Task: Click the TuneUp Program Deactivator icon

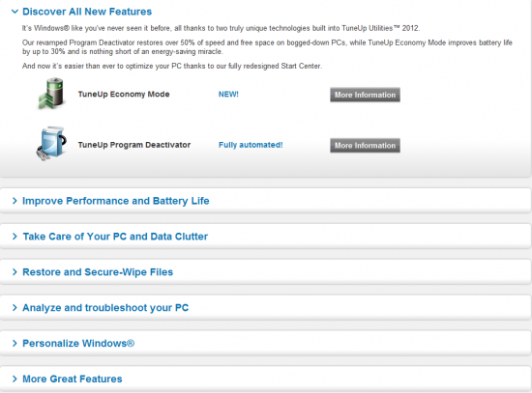Action: click(51, 144)
